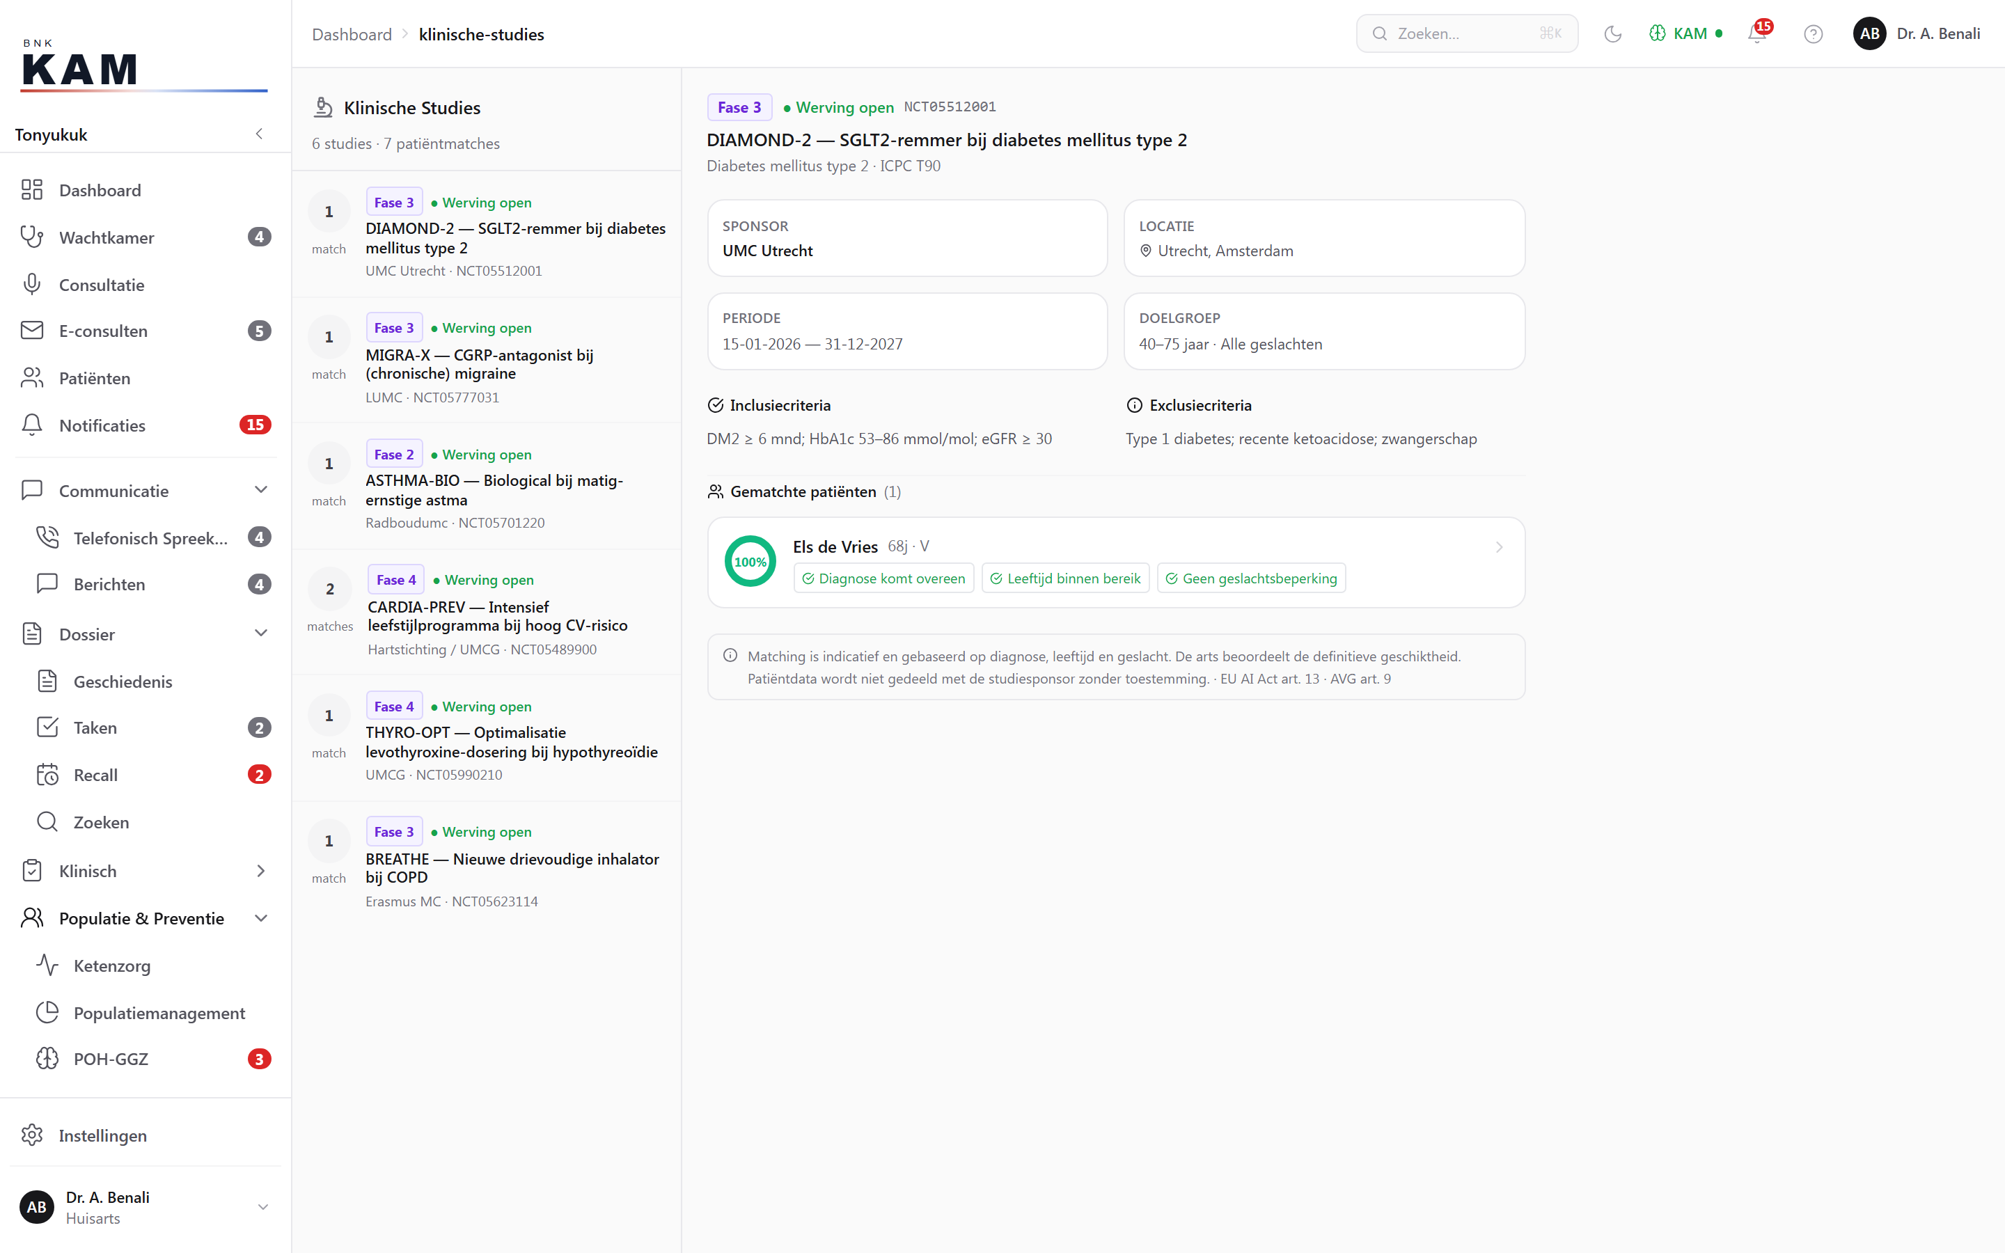Open the notification bell in the top bar

pos(1756,34)
